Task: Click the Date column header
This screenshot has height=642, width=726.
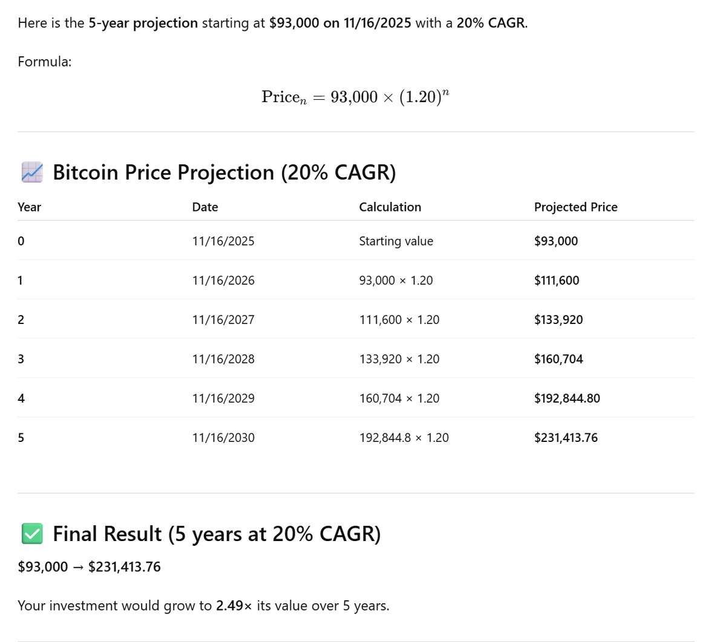Action: click(205, 207)
